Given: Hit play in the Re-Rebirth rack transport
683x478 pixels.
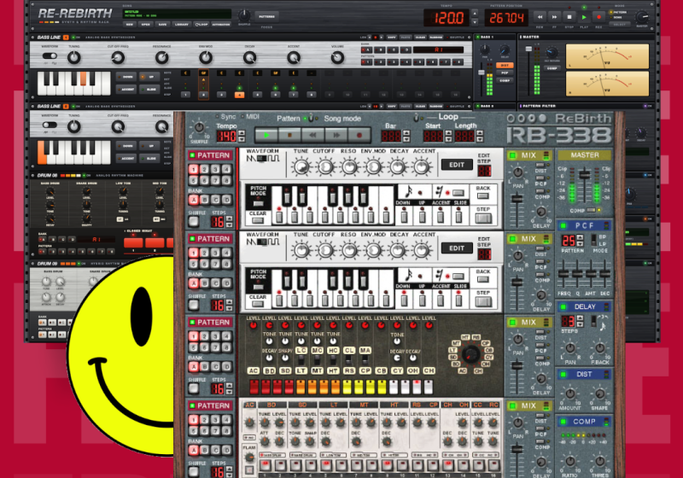Looking at the screenshot, I should [x=584, y=17].
